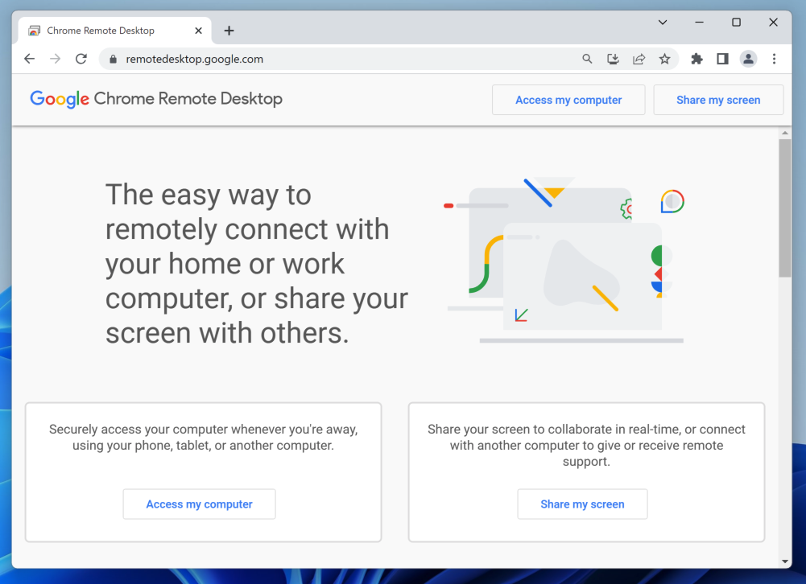This screenshot has width=806, height=584.
Task: Click Share my screen in the right card
Action: [582, 504]
